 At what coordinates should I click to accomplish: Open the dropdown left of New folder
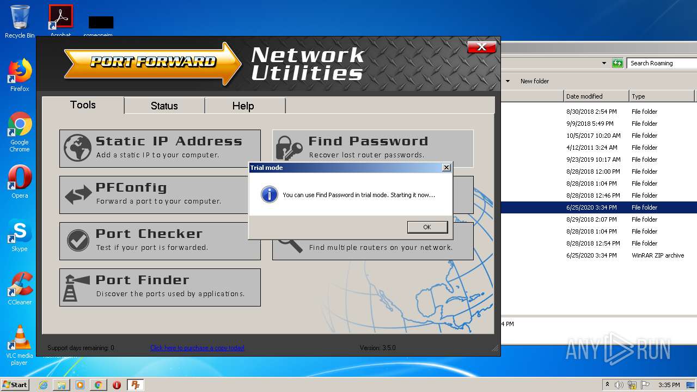tap(508, 81)
